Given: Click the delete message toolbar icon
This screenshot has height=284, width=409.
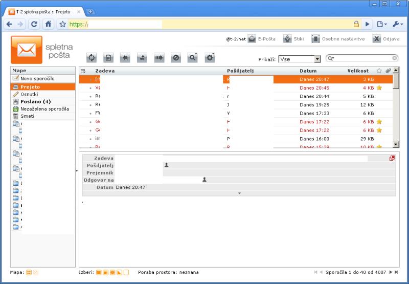Looking at the screenshot, I should click(x=176, y=58).
